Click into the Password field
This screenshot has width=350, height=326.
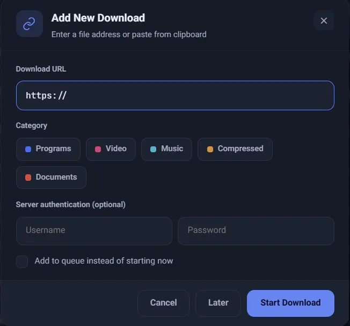(256, 231)
